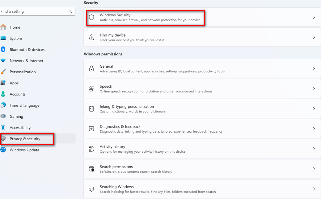Click the Search permissions icon

[x=91, y=169]
